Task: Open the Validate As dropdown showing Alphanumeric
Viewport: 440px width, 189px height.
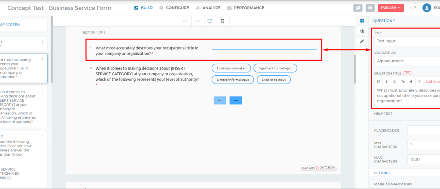Action: click(407, 61)
